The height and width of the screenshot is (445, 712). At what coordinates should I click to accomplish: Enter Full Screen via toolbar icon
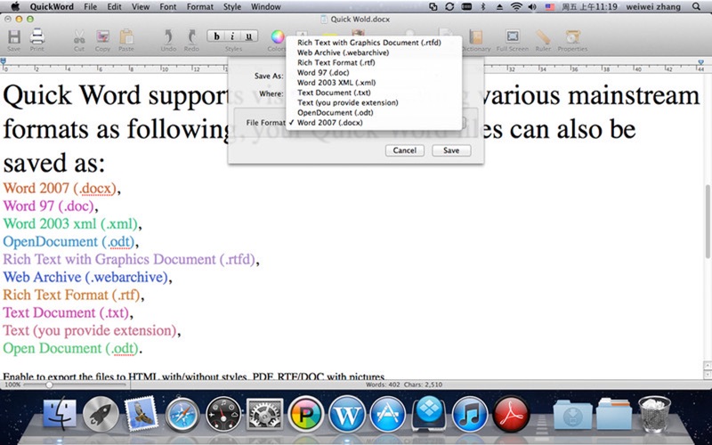(x=513, y=37)
